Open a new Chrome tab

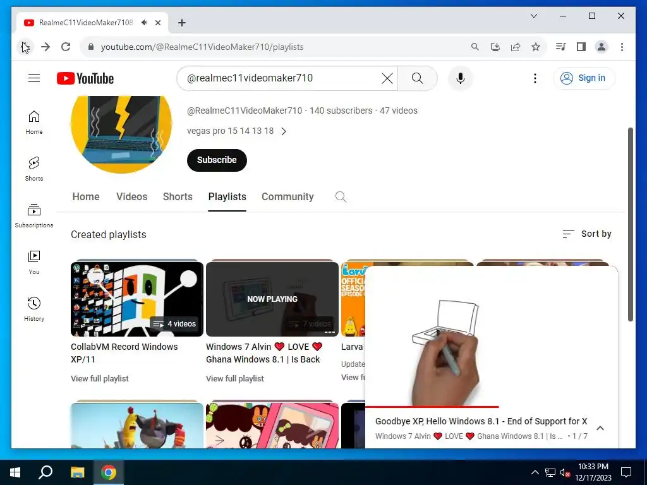click(x=181, y=23)
